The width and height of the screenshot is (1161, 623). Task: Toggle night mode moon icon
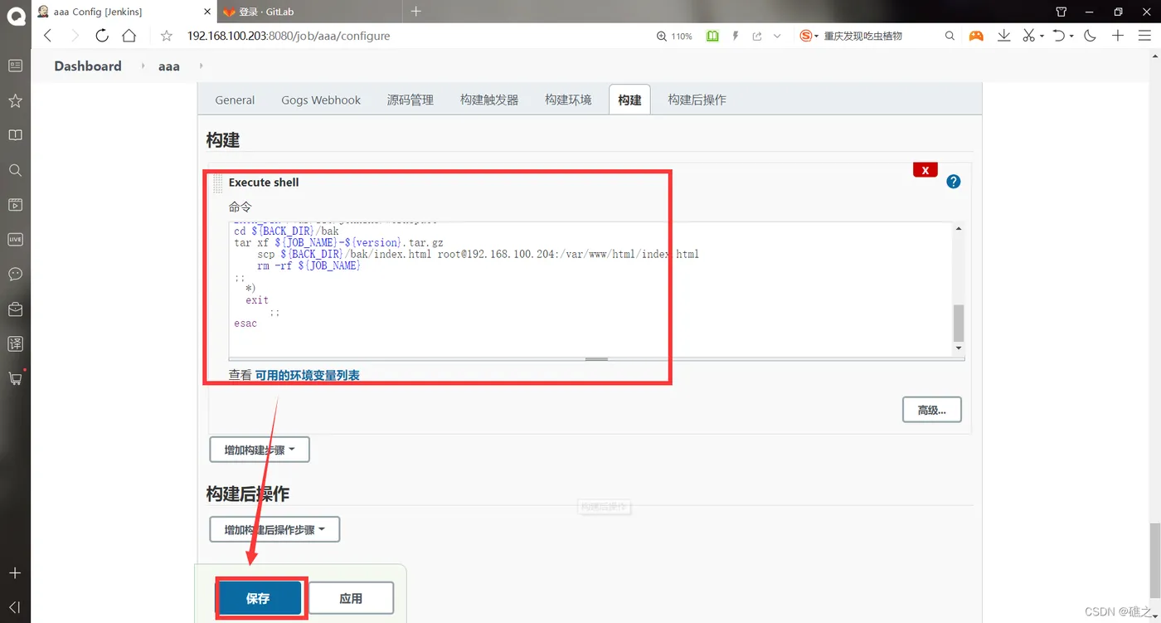pos(1090,36)
